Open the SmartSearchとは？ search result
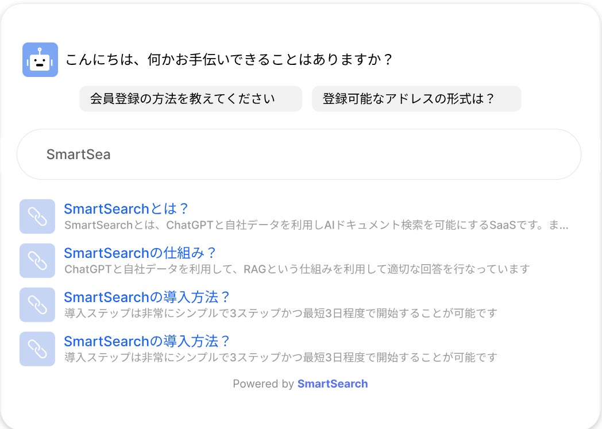Viewport: 602px width, 429px height. point(126,208)
